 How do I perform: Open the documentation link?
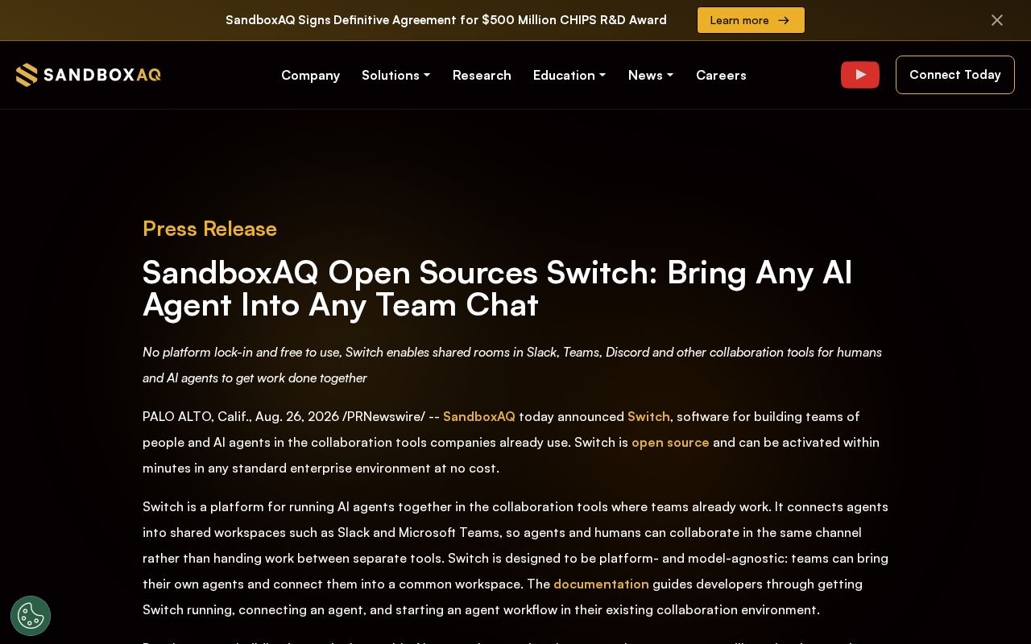(601, 584)
